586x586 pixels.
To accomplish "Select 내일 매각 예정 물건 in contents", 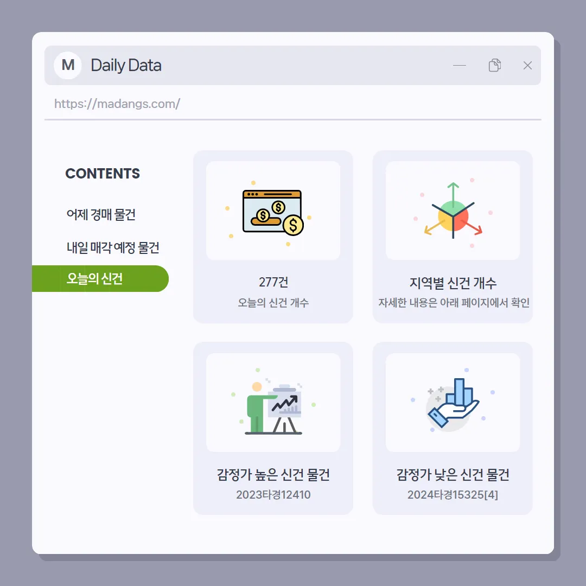I will [x=113, y=247].
